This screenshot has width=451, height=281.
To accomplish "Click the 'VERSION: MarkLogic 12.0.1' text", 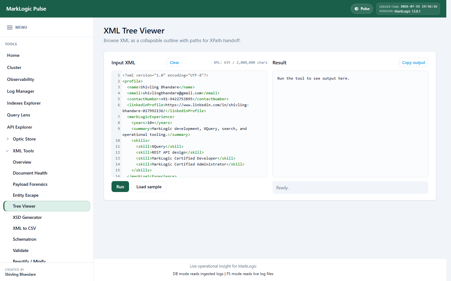I will (400, 11).
